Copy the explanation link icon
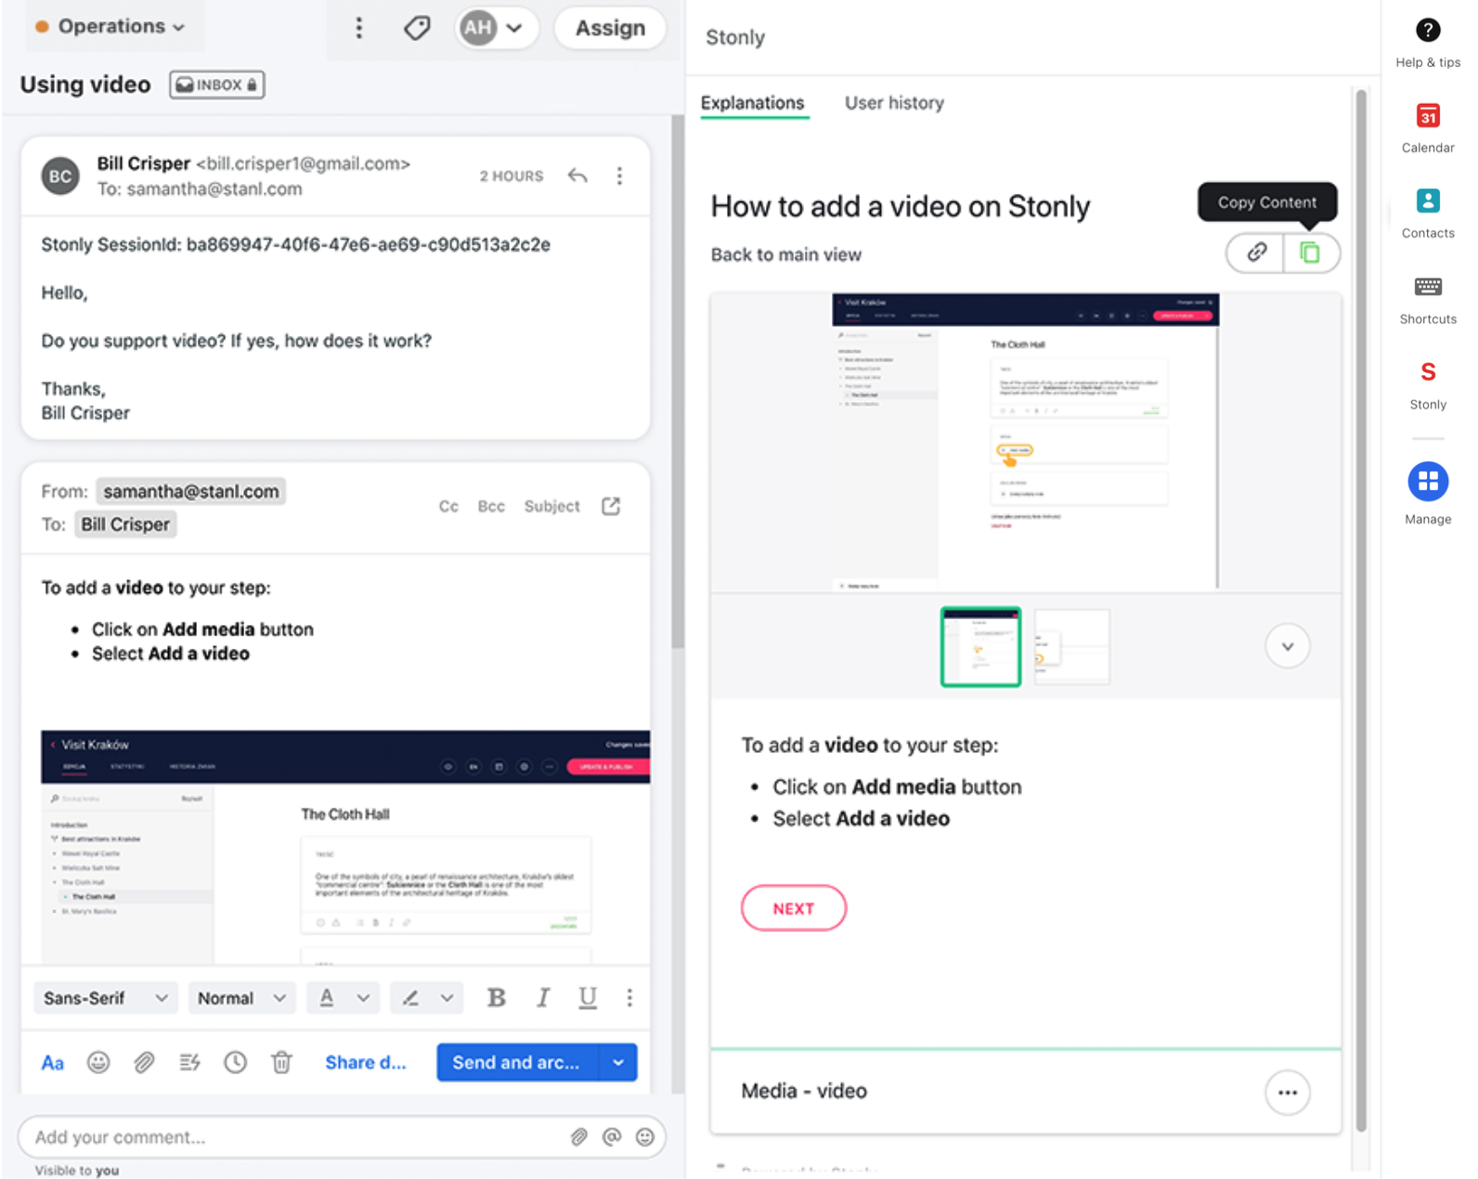This screenshot has width=1478, height=1179. (x=1256, y=253)
